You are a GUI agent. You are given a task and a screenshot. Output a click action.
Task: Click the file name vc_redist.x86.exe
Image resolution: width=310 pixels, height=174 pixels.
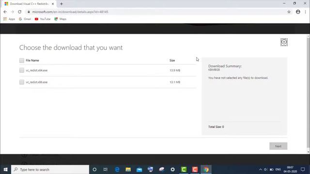tap(37, 82)
